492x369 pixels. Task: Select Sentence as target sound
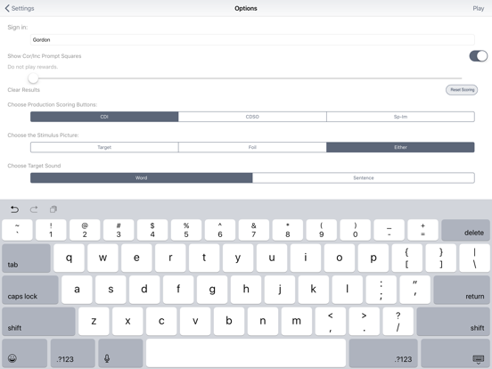[x=364, y=178]
